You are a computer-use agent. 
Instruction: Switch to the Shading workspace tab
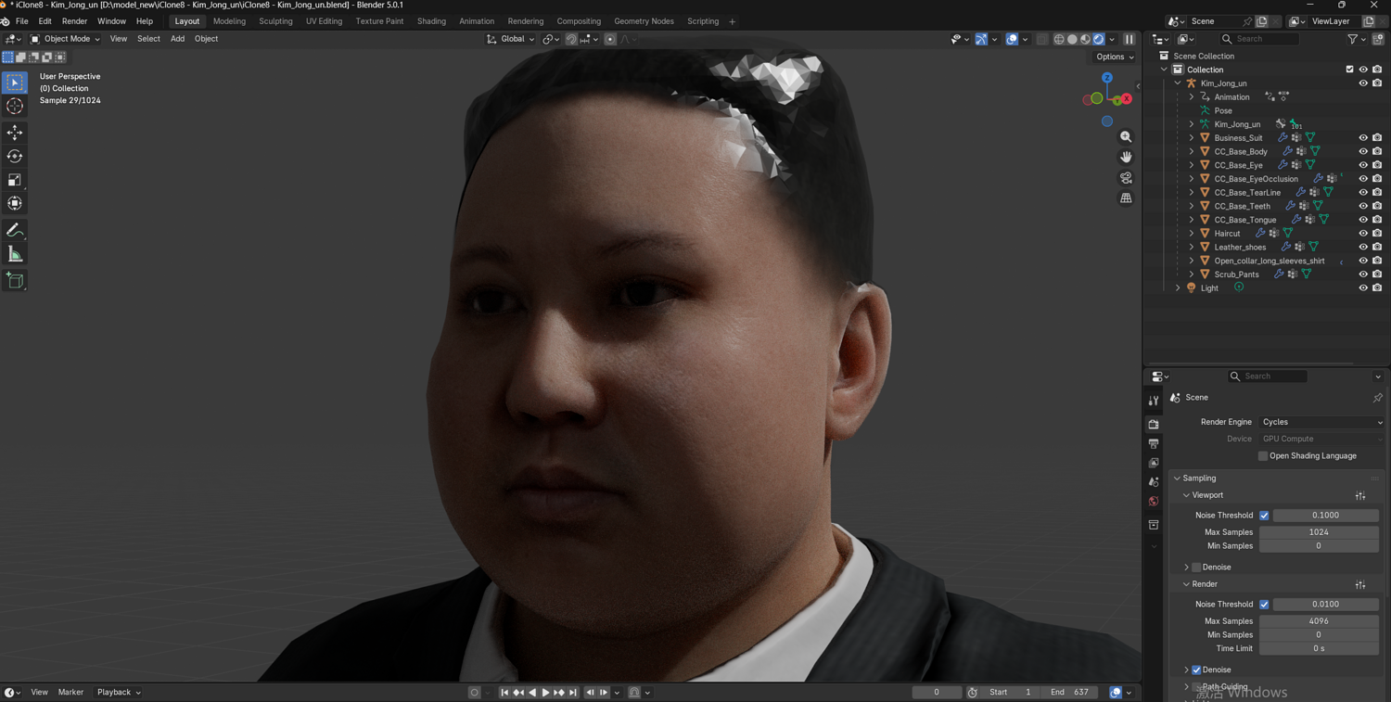coord(431,21)
